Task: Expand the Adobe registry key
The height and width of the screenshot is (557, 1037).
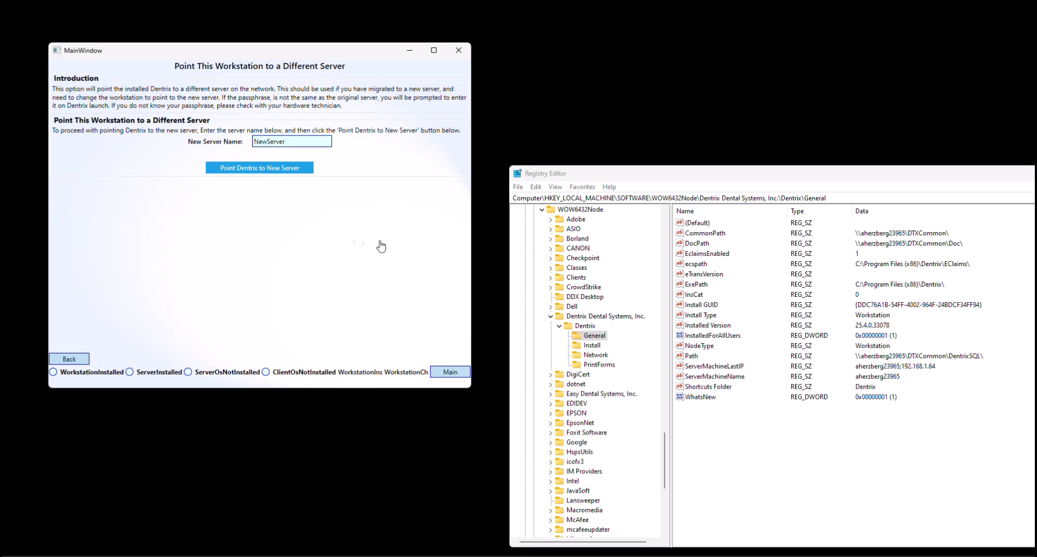Action: pyautogui.click(x=550, y=220)
